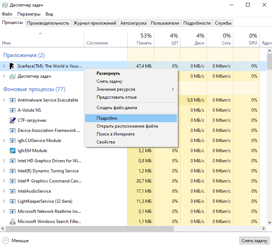
Task: Expand Intel HD Graphics Drivers row
Action: point(4,161)
